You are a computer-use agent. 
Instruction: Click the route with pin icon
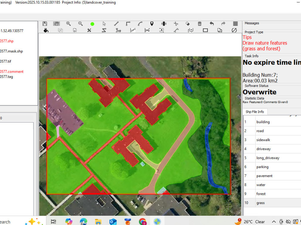pos(118,30)
